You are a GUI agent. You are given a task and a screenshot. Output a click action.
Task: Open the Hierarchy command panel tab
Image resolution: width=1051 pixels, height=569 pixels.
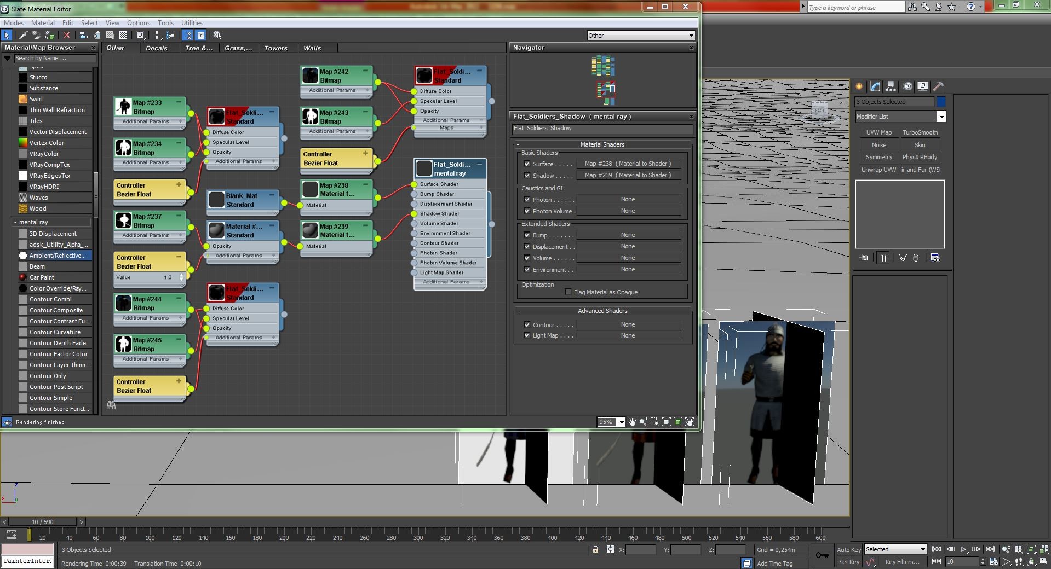coord(891,86)
